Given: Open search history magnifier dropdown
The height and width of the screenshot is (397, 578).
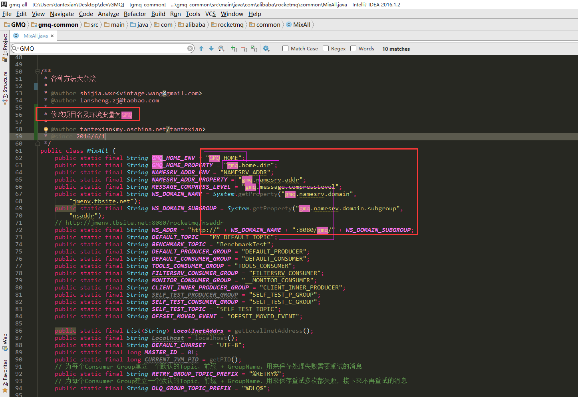Looking at the screenshot, I should pos(15,48).
